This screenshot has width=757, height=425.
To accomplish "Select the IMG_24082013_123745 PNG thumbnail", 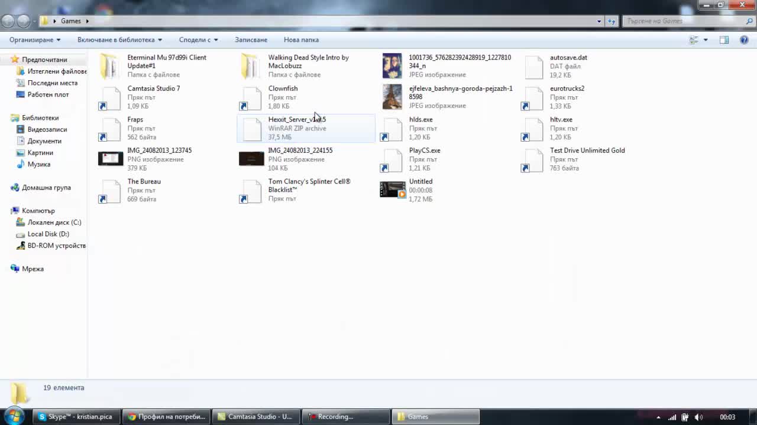I will click(x=111, y=159).
